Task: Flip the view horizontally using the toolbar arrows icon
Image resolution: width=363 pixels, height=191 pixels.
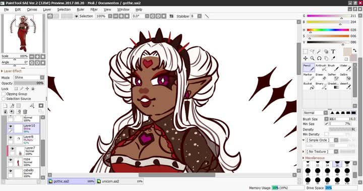Action: pyautogui.click(x=171, y=16)
